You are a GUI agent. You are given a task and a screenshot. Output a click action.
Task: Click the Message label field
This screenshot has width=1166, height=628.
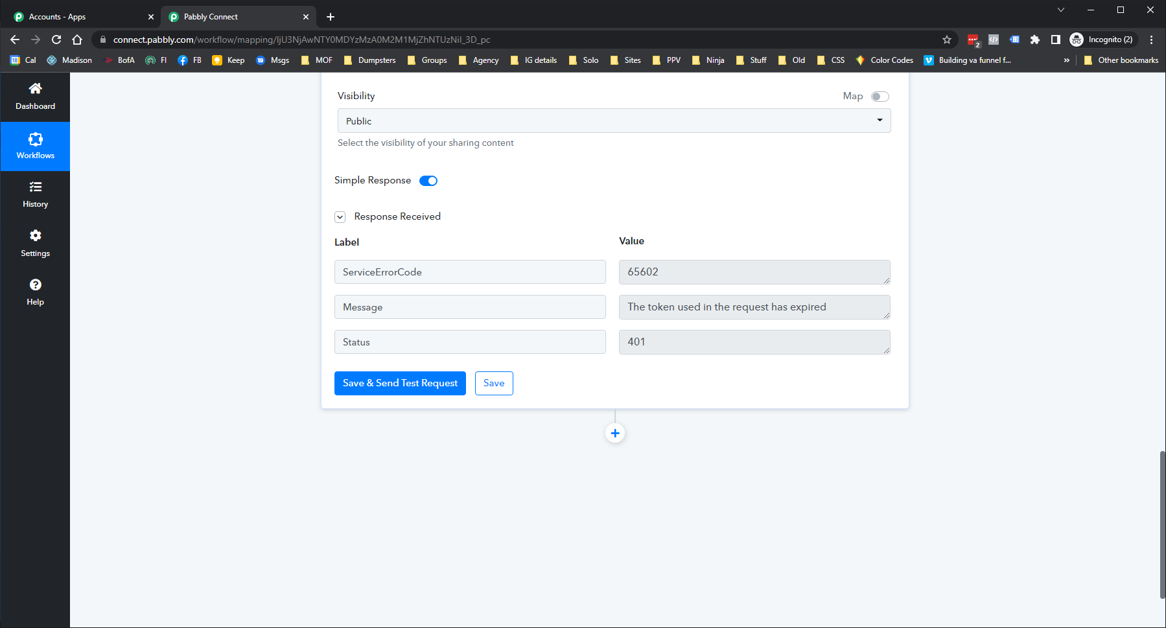coord(470,307)
